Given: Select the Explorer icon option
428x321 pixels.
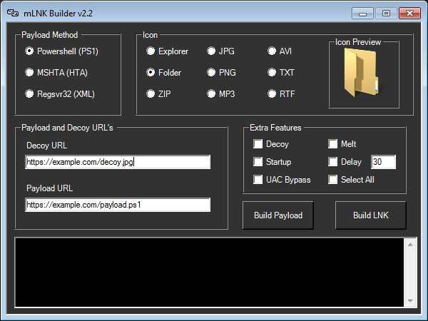Looking at the screenshot, I should click(151, 51).
